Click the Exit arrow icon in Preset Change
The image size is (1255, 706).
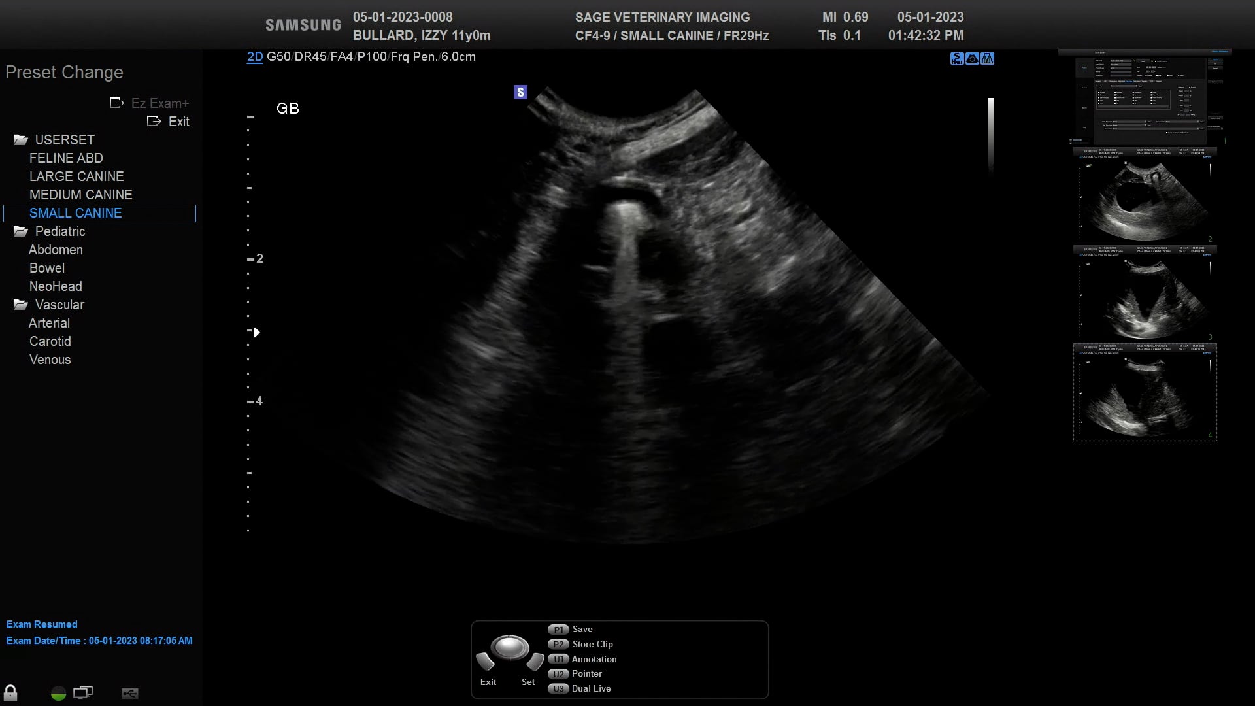(154, 121)
